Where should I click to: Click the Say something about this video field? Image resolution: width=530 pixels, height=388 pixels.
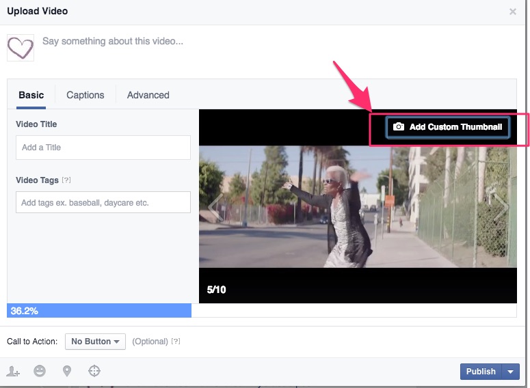(x=113, y=41)
